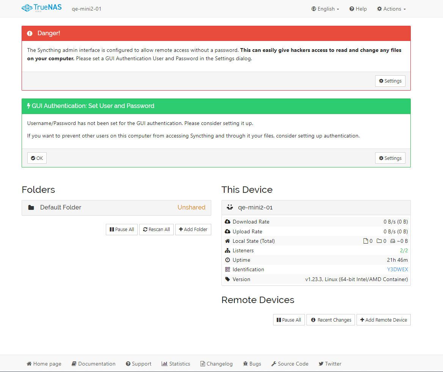Viewport: 443px width, 372px height.
Task: Dismiss the GUI Authentication notice with OK
Action: [x=37, y=158]
